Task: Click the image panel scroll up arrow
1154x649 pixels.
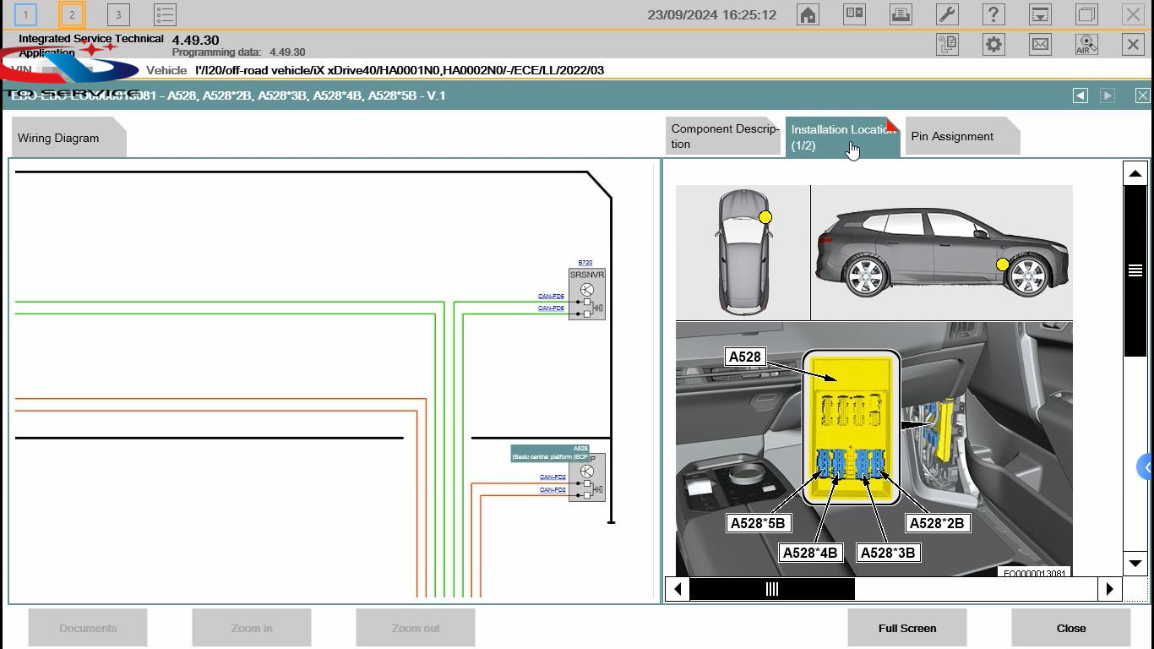Action: (x=1135, y=173)
